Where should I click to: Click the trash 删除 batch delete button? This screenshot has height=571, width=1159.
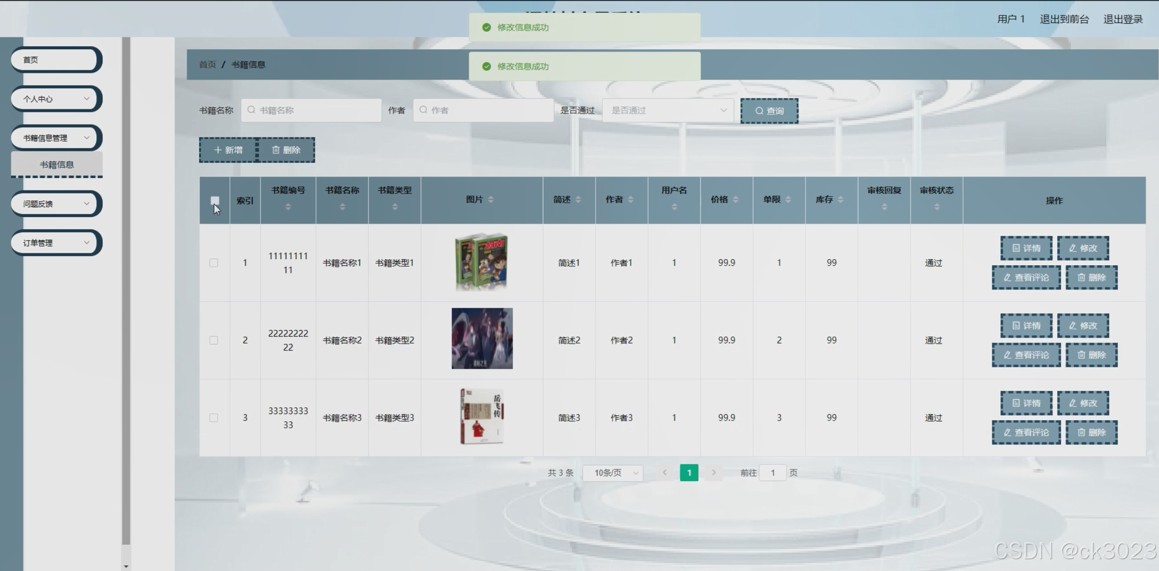pyautogui.click(x=286, y=150)
